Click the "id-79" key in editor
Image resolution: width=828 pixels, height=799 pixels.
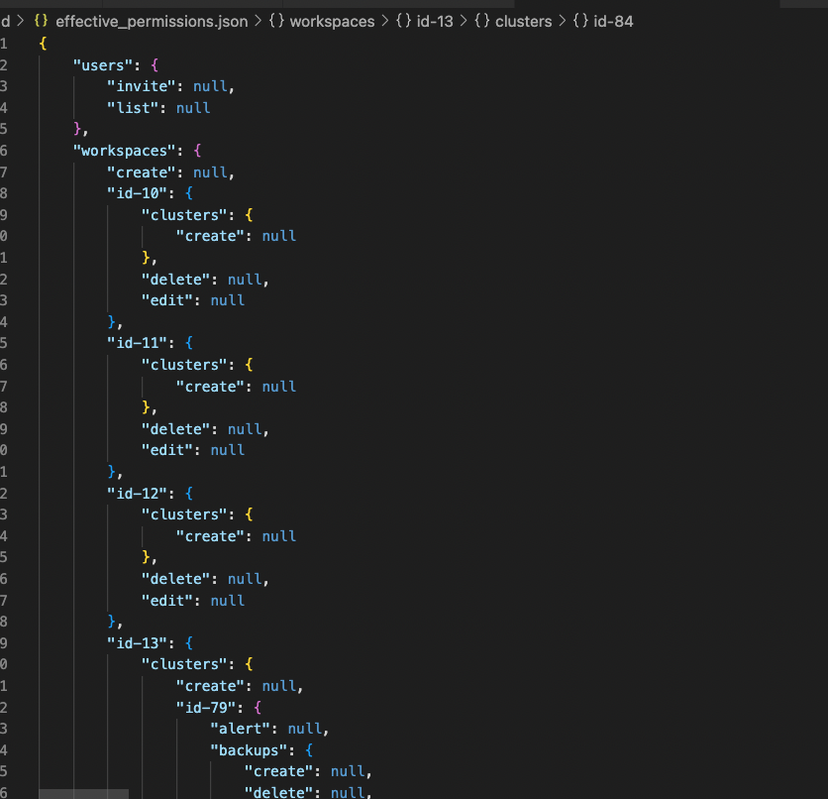click(206, 708)
